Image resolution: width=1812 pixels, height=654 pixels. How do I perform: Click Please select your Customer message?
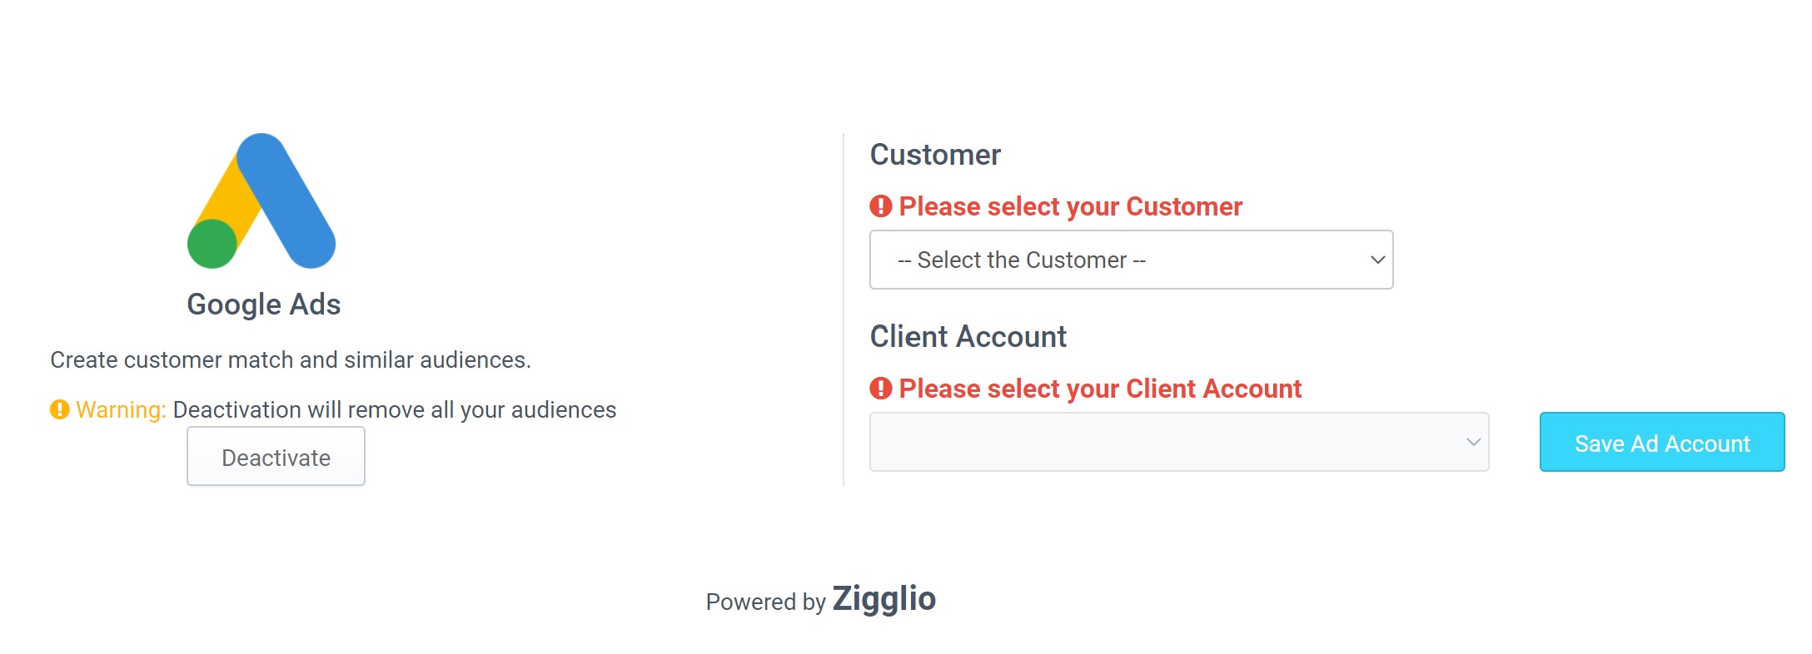point(1070,206)
